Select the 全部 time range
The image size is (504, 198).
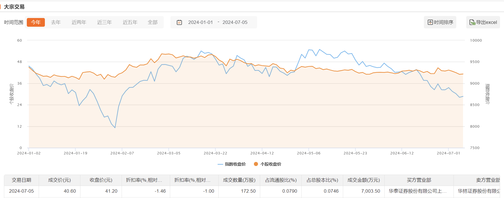(x=153, y=22)
